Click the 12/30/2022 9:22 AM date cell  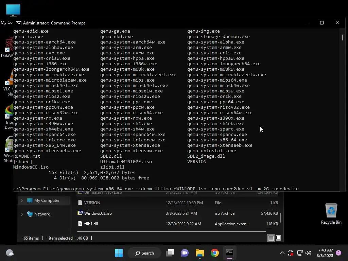184,224
